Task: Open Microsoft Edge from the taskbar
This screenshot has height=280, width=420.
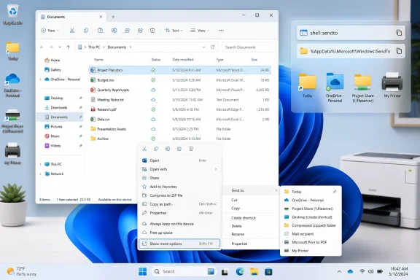Action: pos(240,272)
